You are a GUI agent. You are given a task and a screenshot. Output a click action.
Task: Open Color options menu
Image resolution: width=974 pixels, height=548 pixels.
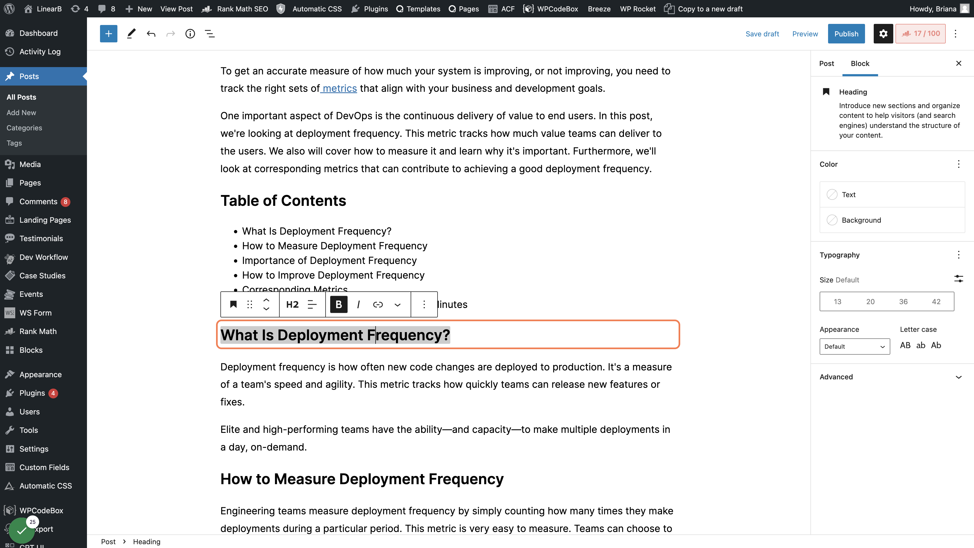[x=959, y=164]
